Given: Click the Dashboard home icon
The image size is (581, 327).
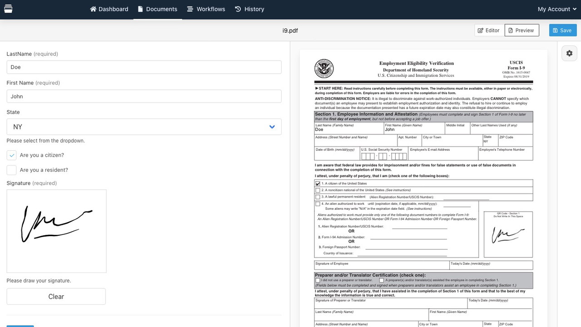Looking at the screenshot, I should pos(93,9).
